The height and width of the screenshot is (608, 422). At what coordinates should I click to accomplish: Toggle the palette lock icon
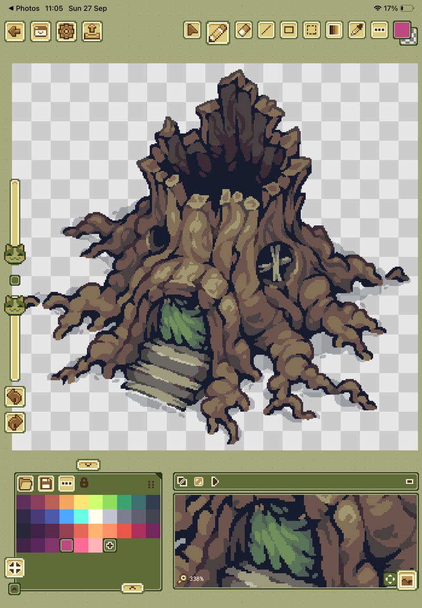[84, 482]
